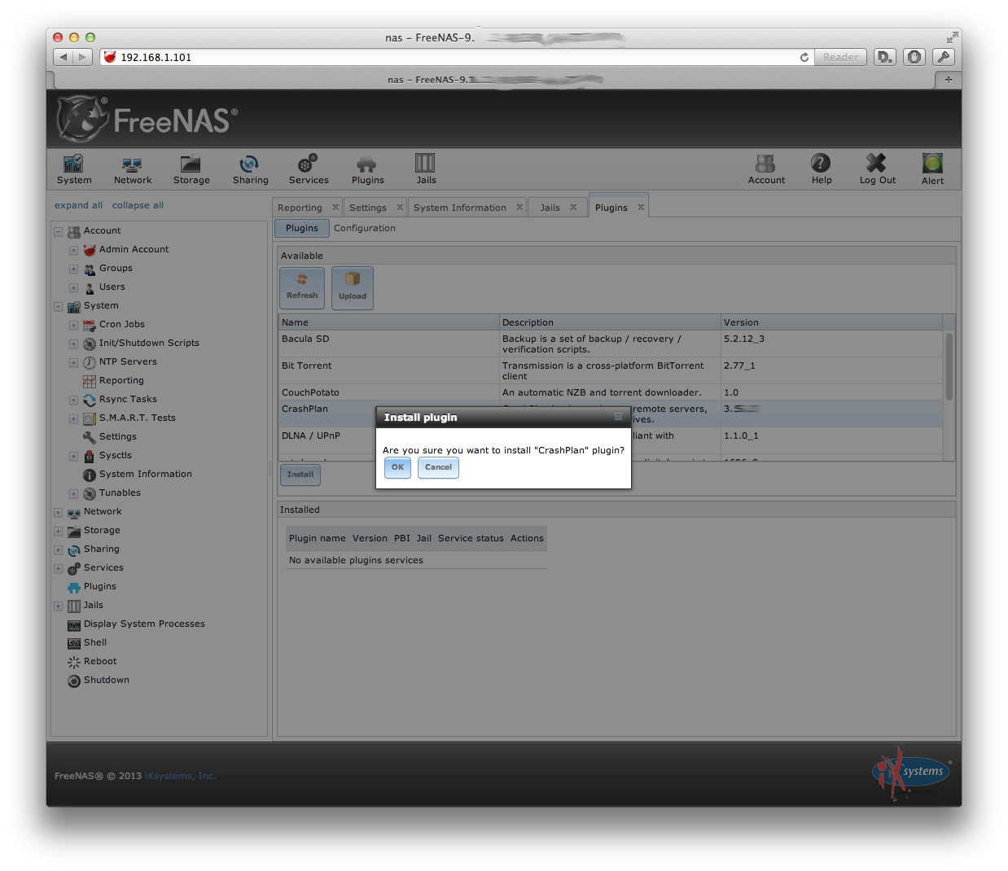This screenshot has height=871, width=1008.
Task: Select the Bit Torrent plugin row
Action: (611, 370)
